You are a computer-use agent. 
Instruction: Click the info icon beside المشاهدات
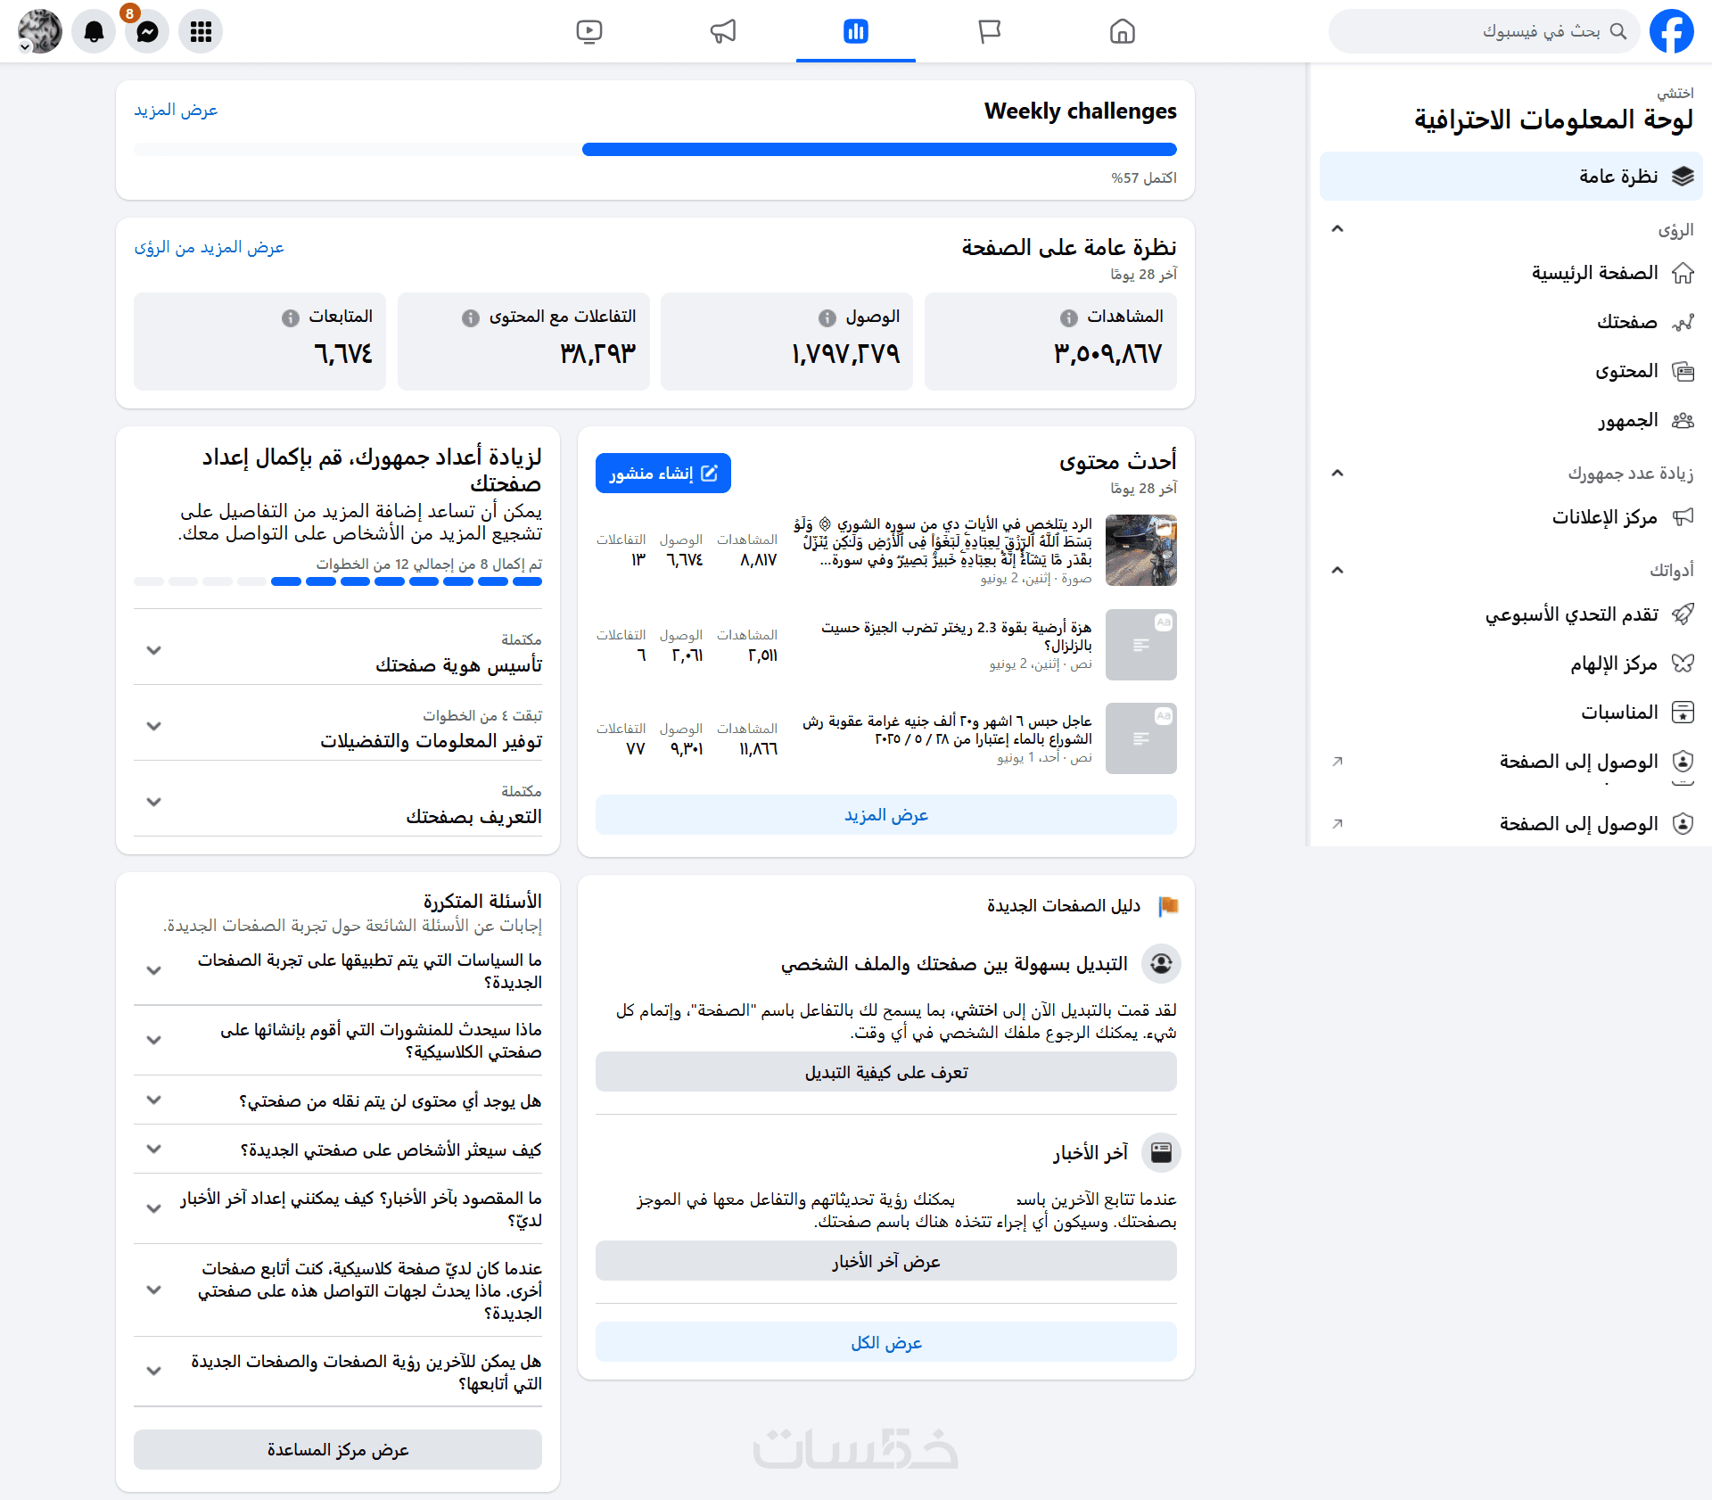coord(1068,318)
